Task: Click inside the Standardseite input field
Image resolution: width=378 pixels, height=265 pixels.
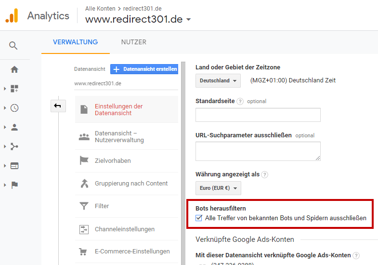Action: [258, 115]
